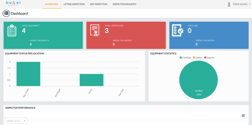
Task: Open Inspection Requests tab
Action: point(124,4)
